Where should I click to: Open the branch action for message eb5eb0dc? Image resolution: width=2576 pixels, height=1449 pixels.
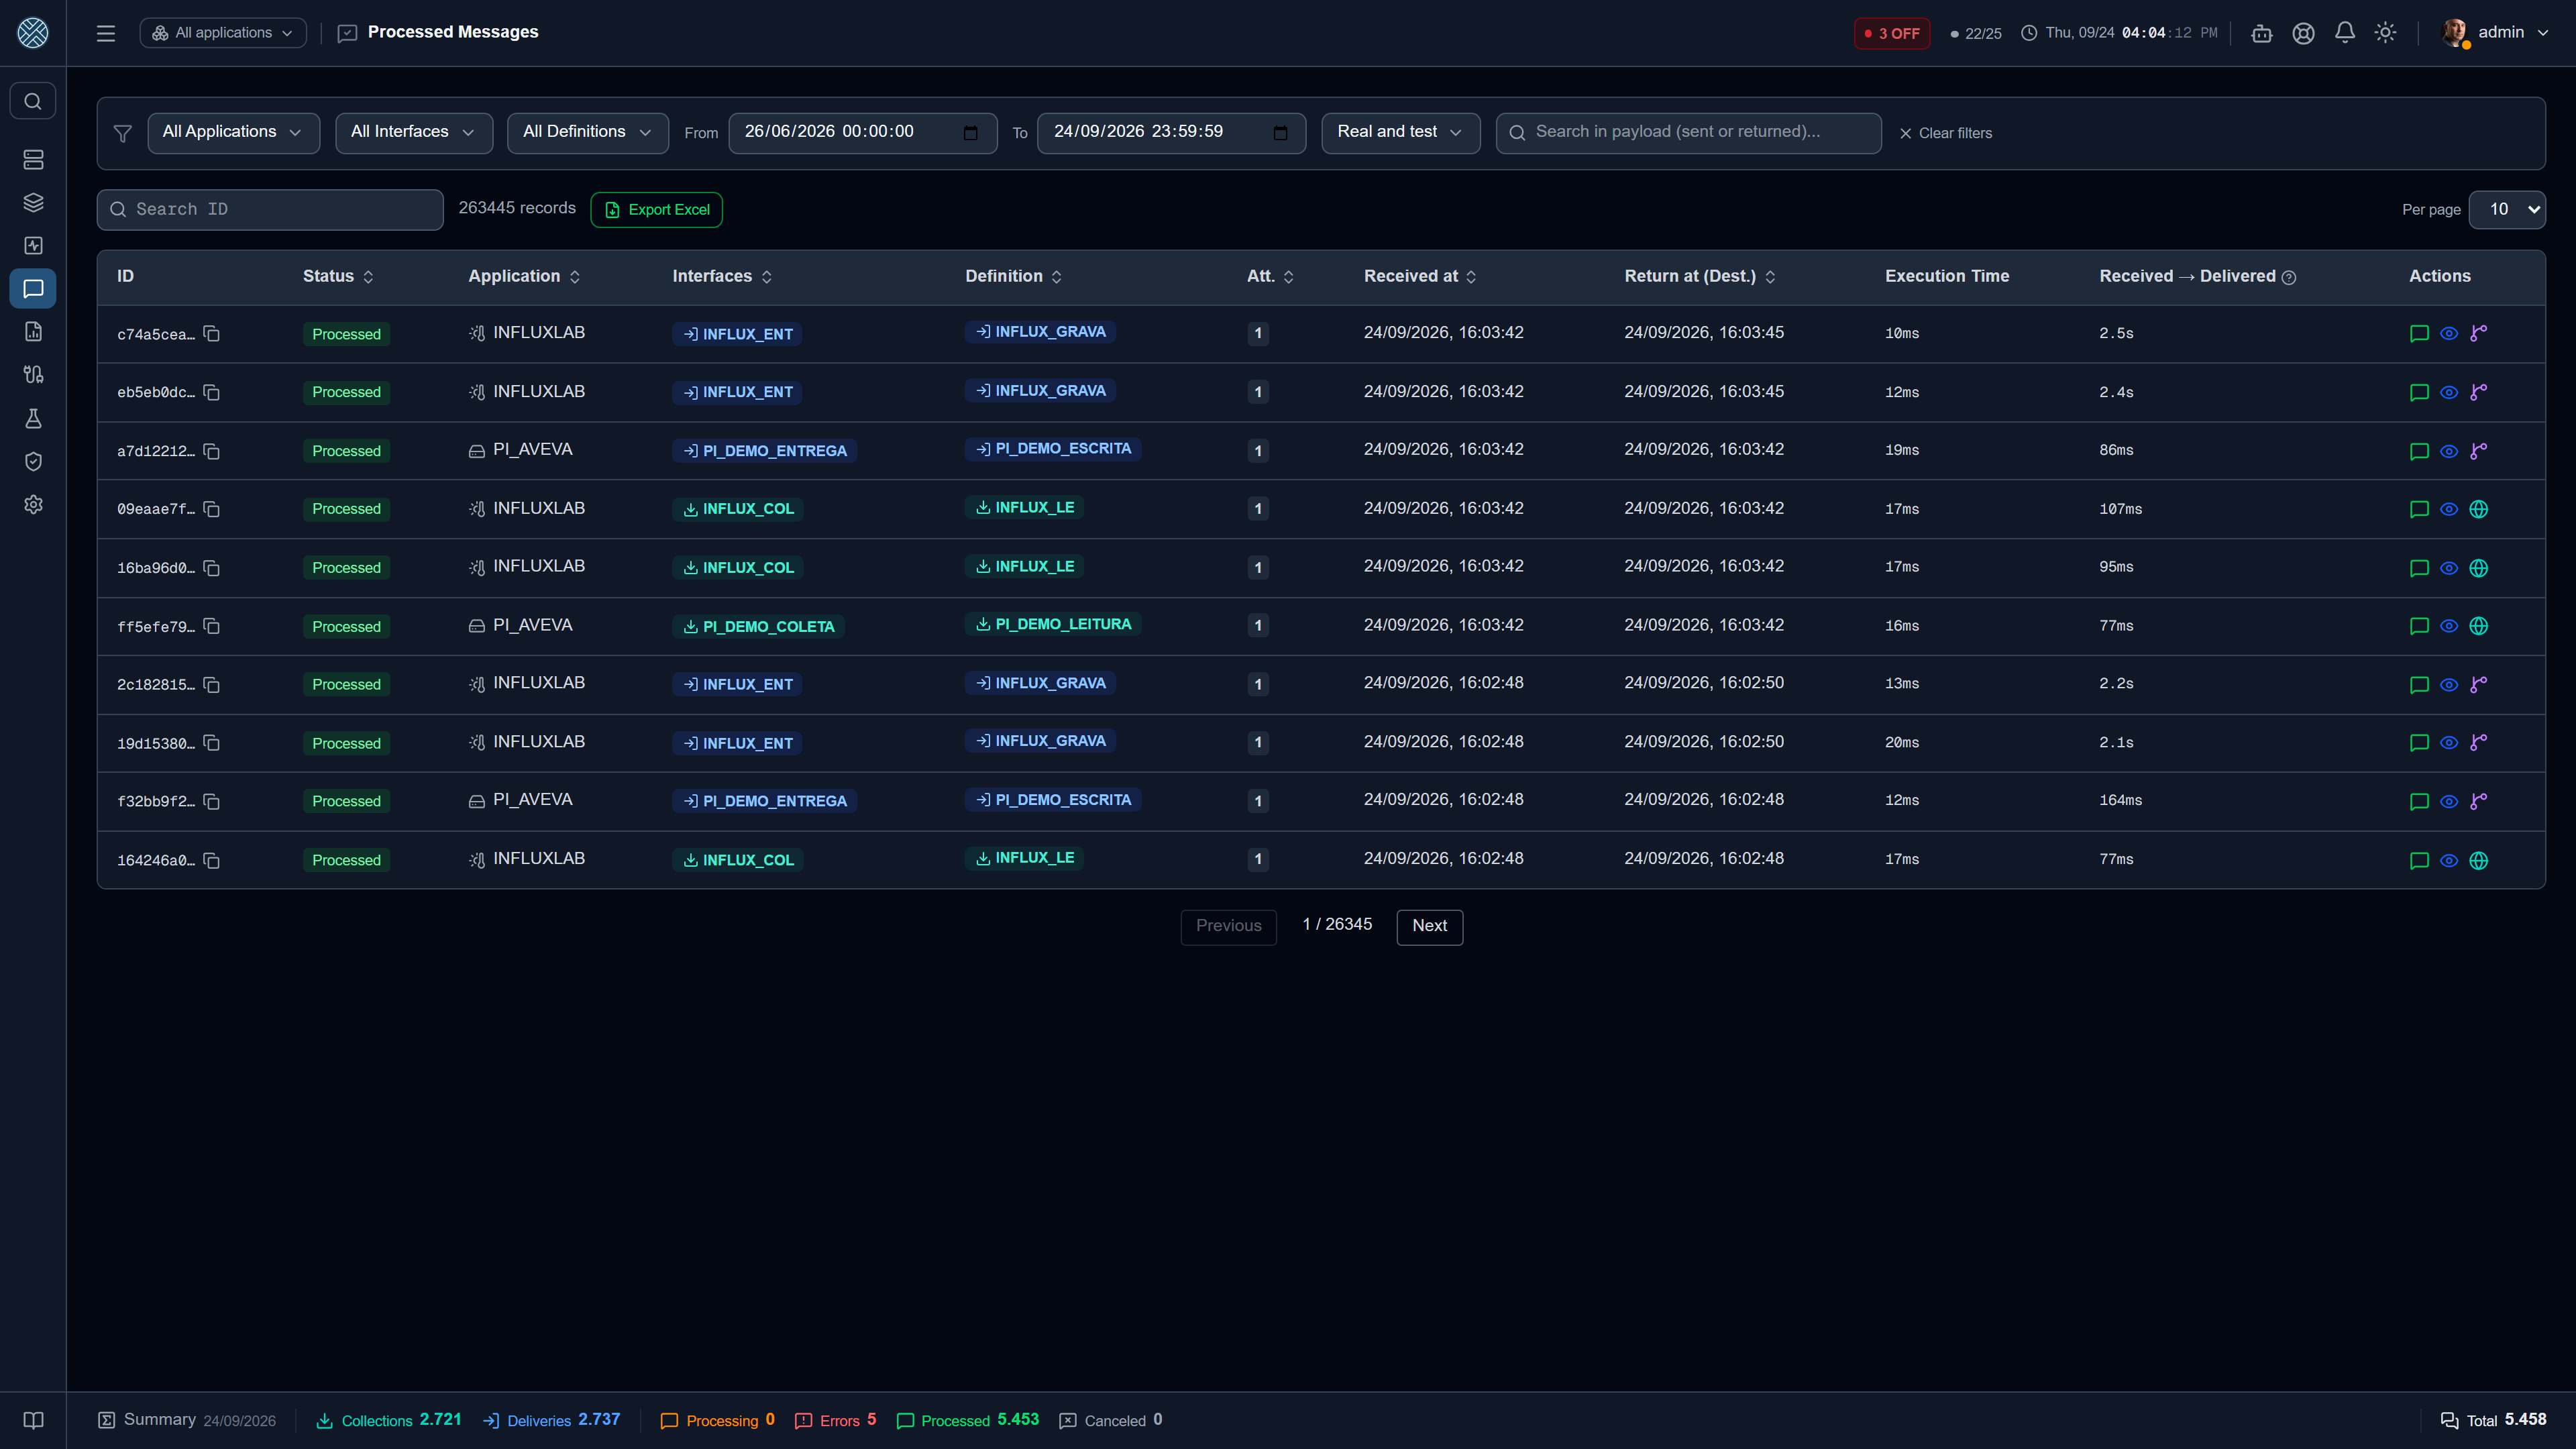2478,392
